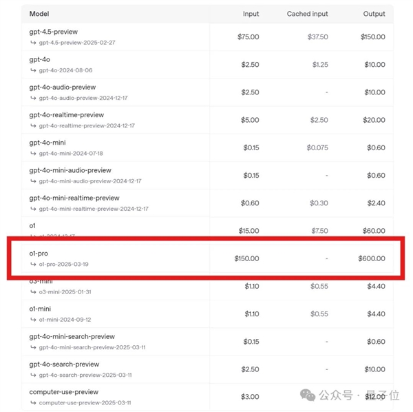Click the WeChat logo in the watermark
Viewport: 413px width, 412px height.
coord(308,395)
